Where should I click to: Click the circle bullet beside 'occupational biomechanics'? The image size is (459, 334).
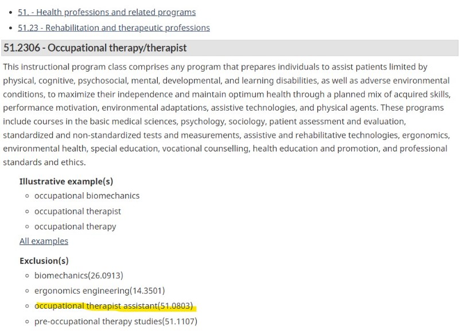(x=27, y=196)
